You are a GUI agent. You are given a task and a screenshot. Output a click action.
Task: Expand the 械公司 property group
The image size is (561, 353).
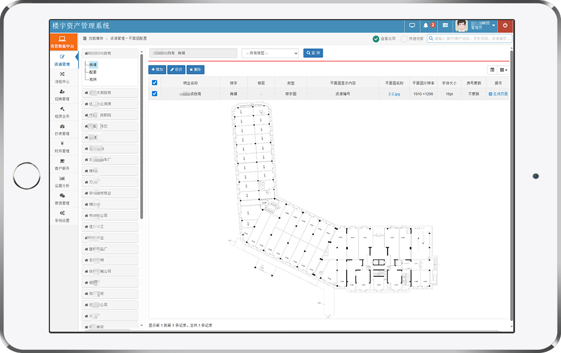click(110, 271)
